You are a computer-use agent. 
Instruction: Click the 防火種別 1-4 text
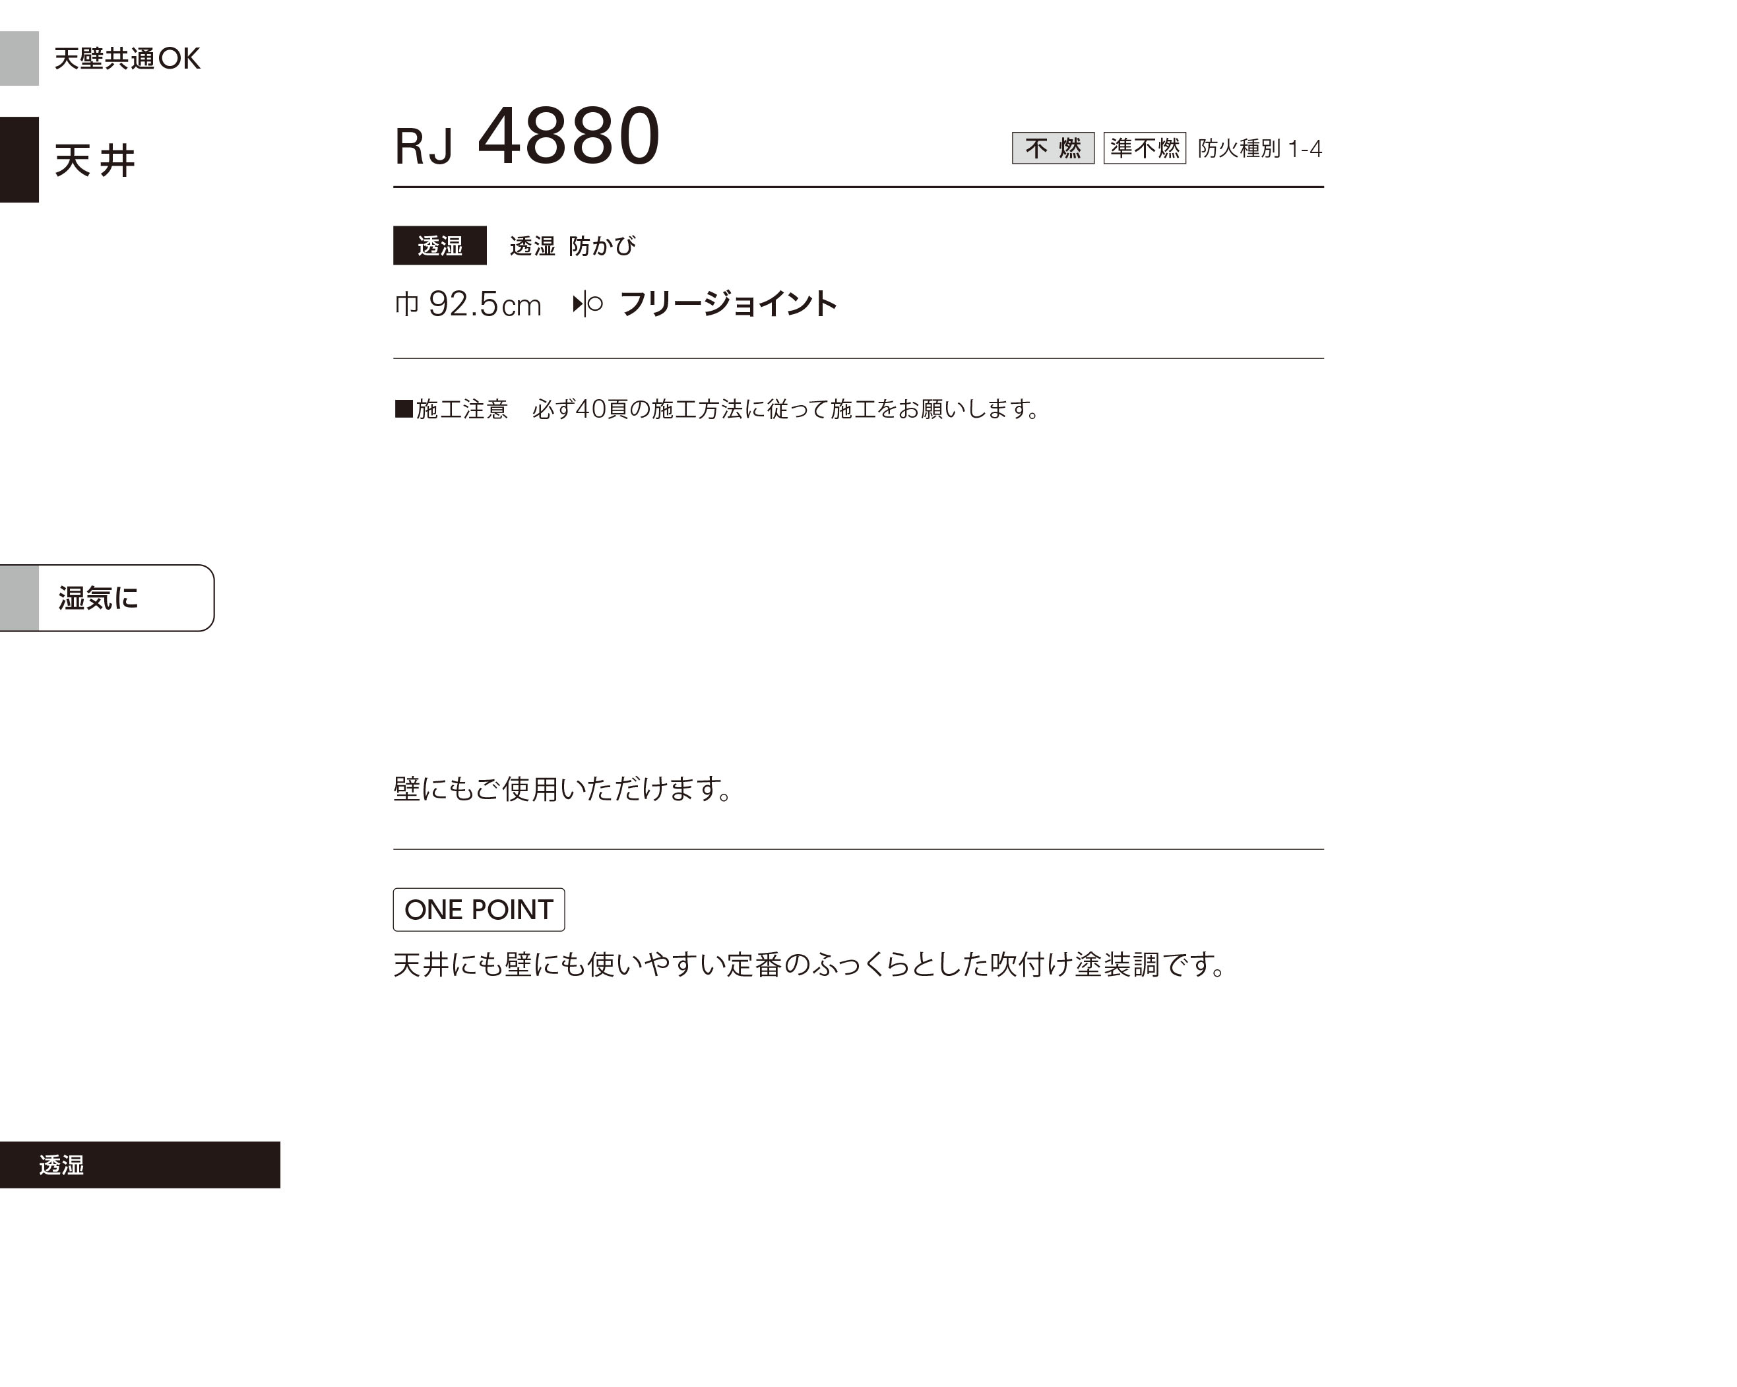point(1260,148)
